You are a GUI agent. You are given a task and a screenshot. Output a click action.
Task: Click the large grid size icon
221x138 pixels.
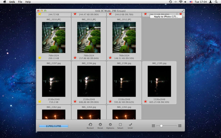[180, 126]
